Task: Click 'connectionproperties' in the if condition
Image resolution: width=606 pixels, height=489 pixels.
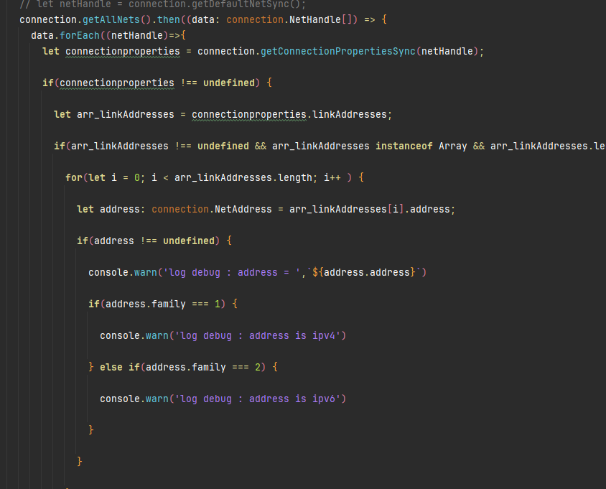Action: [117, 83]
